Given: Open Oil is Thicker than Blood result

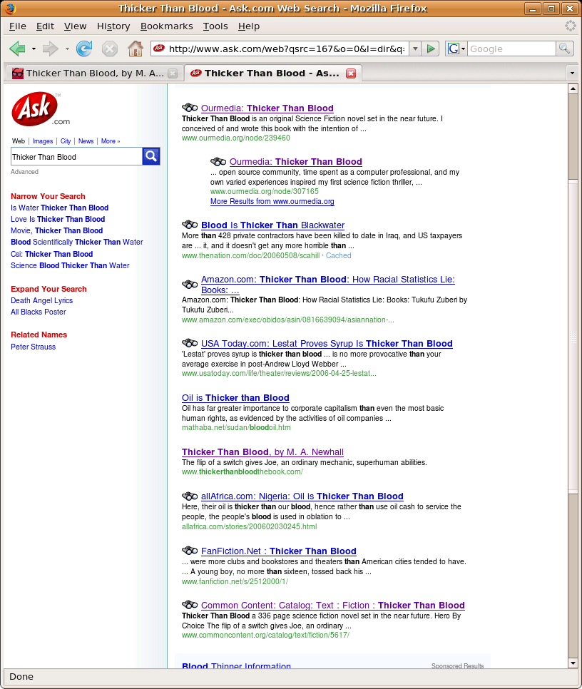Looking at the screenshot, I should click(235, 398).
